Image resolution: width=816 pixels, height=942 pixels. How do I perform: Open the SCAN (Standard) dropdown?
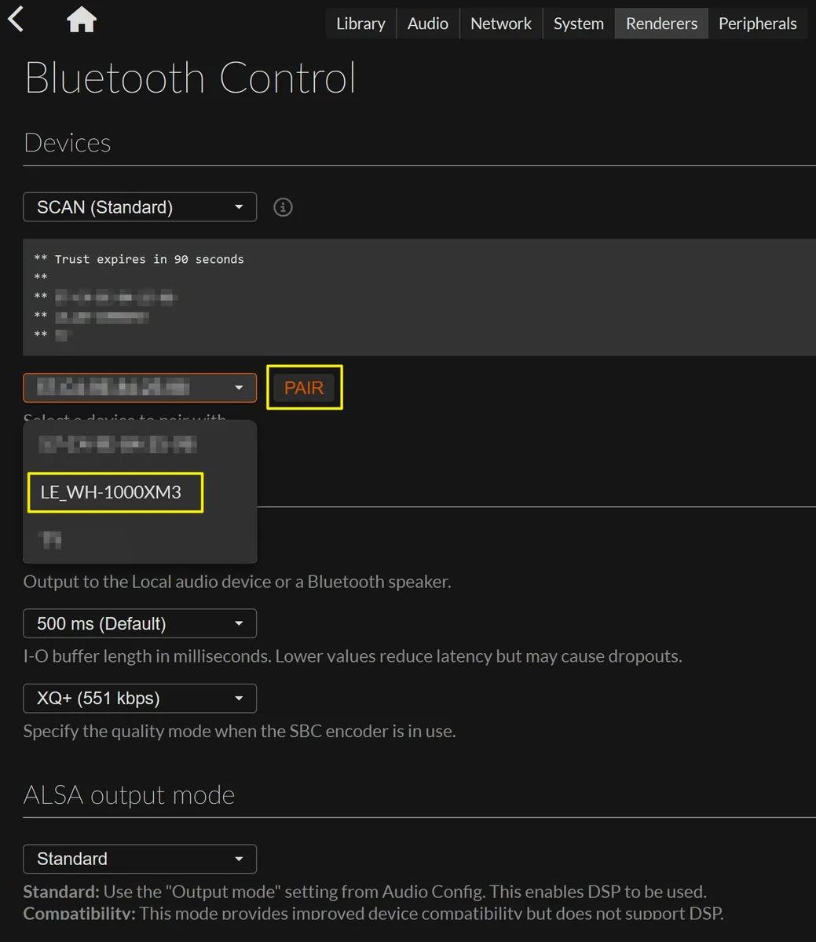(x=140, y=207)
